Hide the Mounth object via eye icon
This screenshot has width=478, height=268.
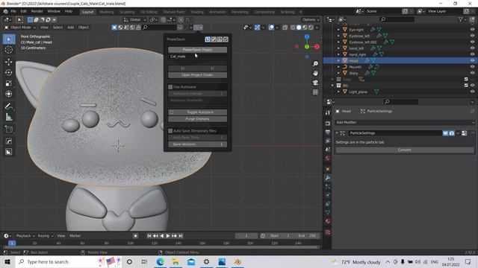pos(472,67)
